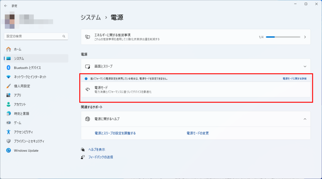
Task: Open Bluetooth とデバイス settings
Action: (x=36, y=68)
